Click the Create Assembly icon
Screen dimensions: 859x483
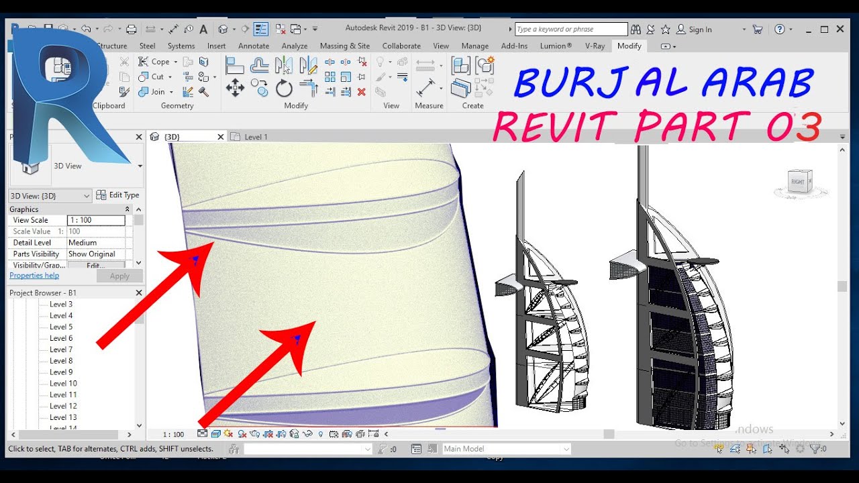pyautogui.click(x=461, y=64)
